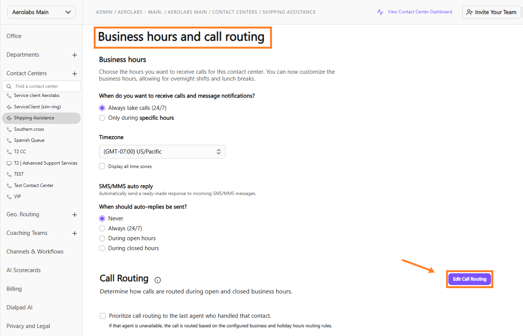Click CONTACT CENTERS in the breadcrumb
The width and height of the screenshot is (523, 336).
point(235,12)
